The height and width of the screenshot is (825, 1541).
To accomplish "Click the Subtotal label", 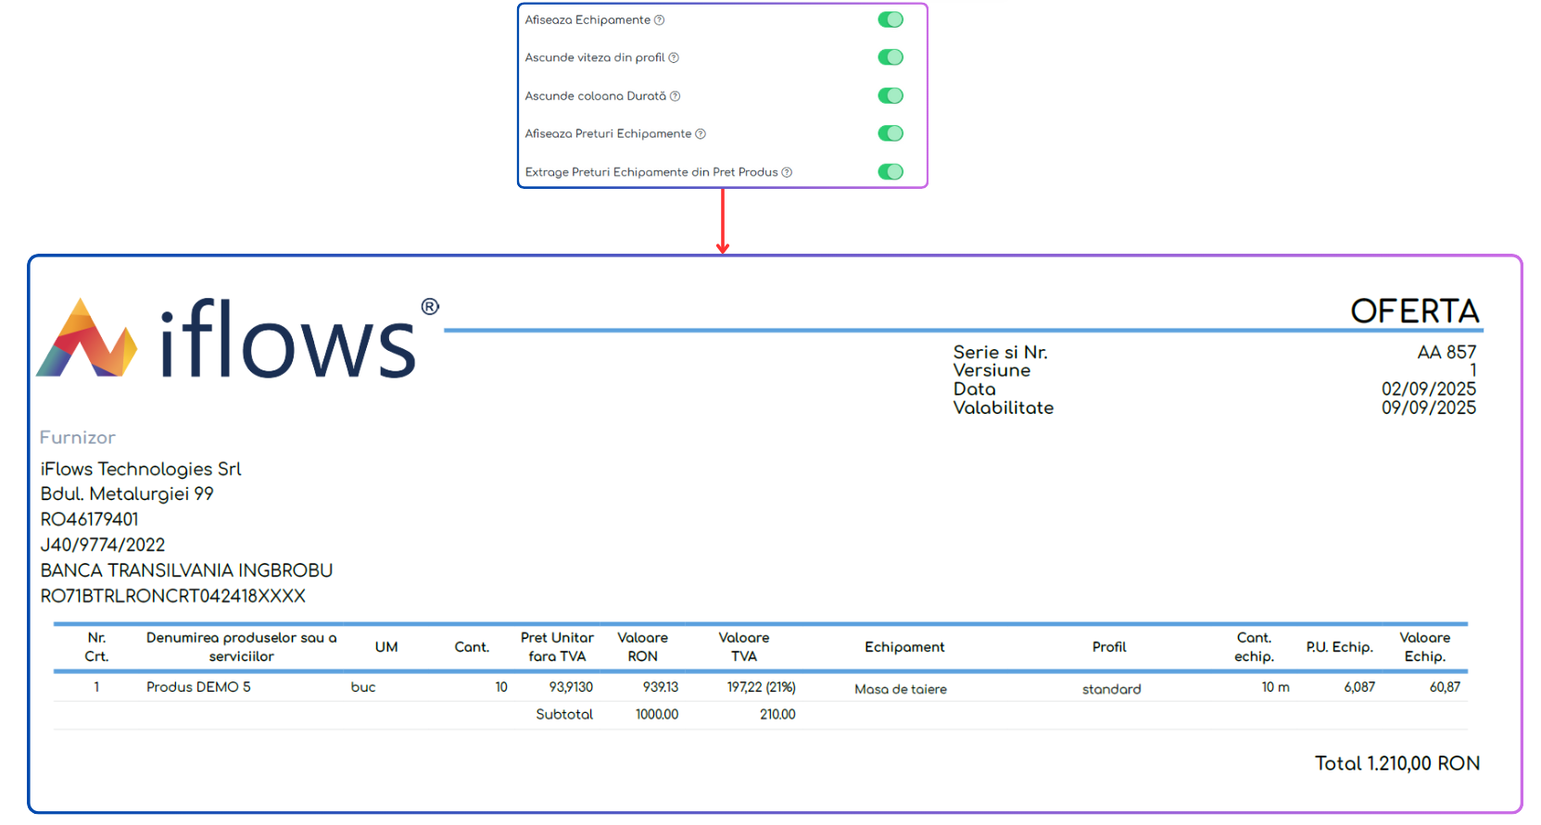I will 564,715.
